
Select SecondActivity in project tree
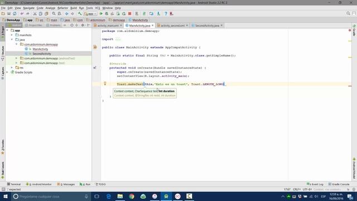click(42, 54)
